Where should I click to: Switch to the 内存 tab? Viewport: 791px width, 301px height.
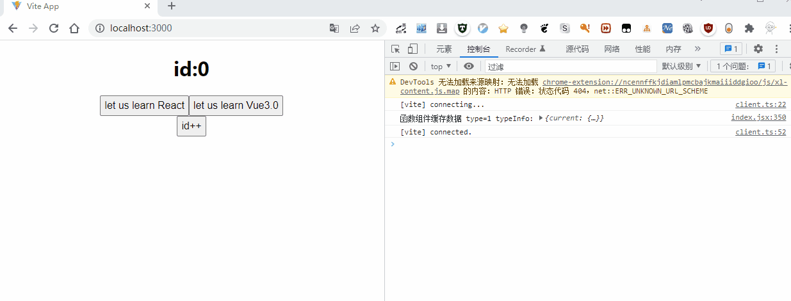coord(673,49)
